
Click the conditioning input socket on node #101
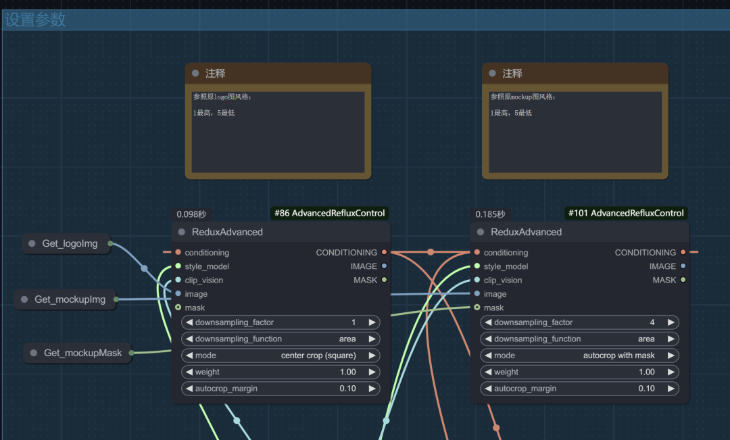tap(477, 252)
